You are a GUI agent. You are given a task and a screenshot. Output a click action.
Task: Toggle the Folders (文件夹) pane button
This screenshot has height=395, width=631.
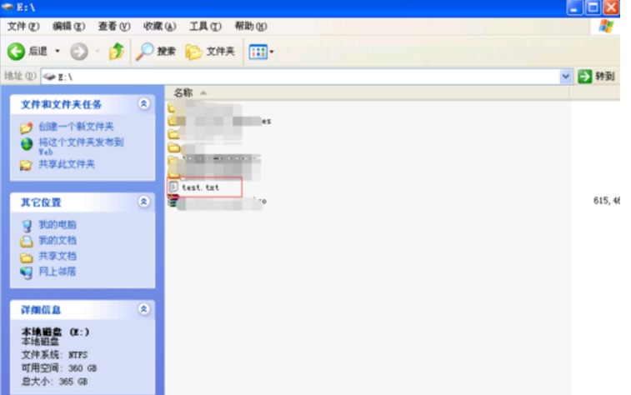pos(210,52)
